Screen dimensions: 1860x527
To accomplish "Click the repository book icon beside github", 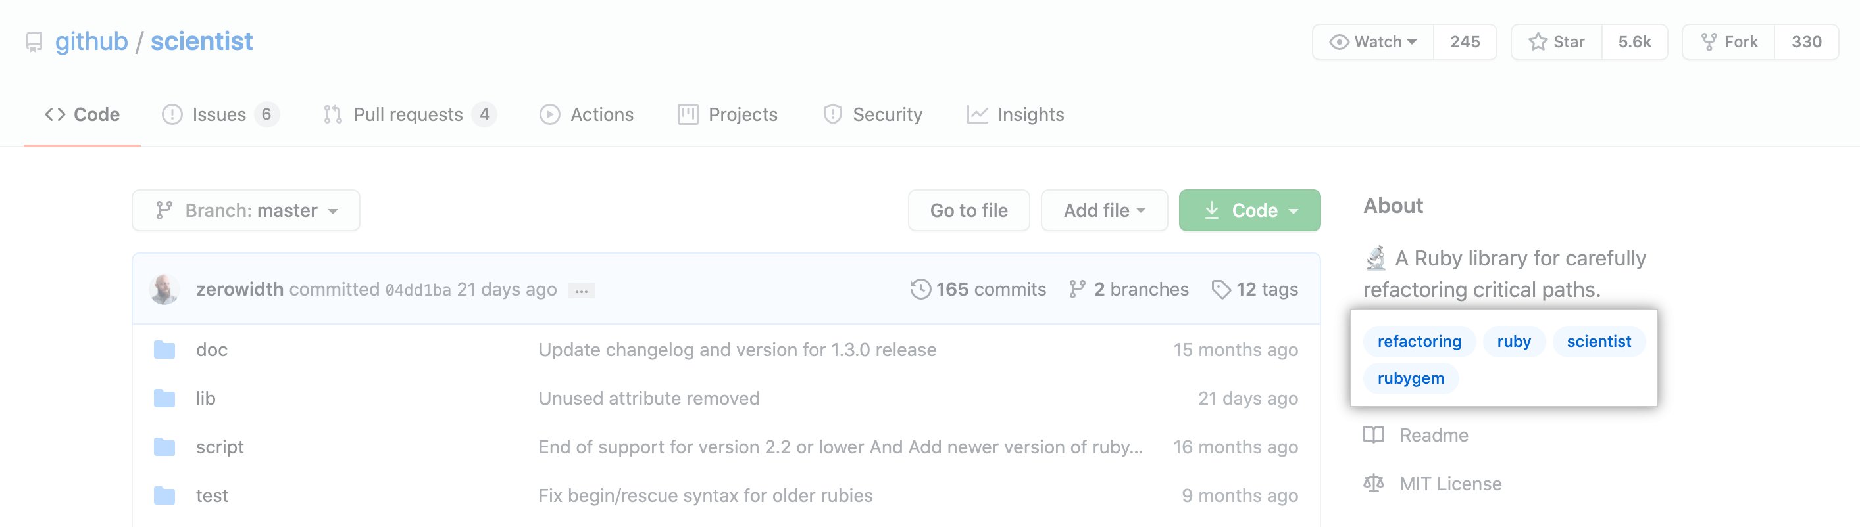I will tap(34, 42).
